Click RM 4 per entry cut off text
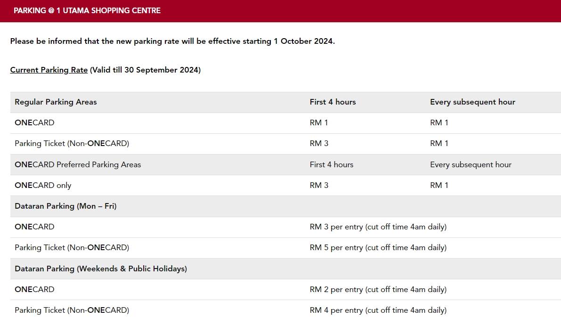Screen dimensions: 561x334 378,310
